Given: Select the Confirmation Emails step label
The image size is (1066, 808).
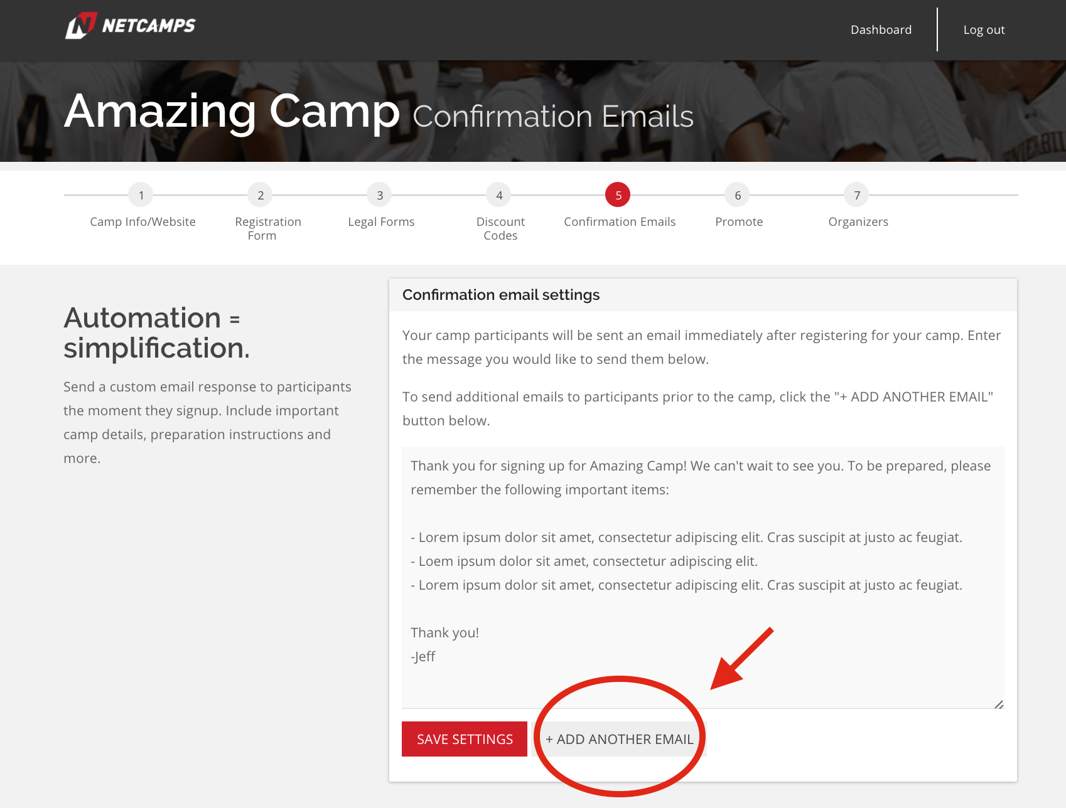Looking at the screenshot, I should pyautogui.click(x=619, y=221).
